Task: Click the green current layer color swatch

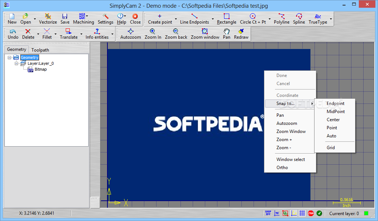Action: pyautogui.click(x=366, y=213)
